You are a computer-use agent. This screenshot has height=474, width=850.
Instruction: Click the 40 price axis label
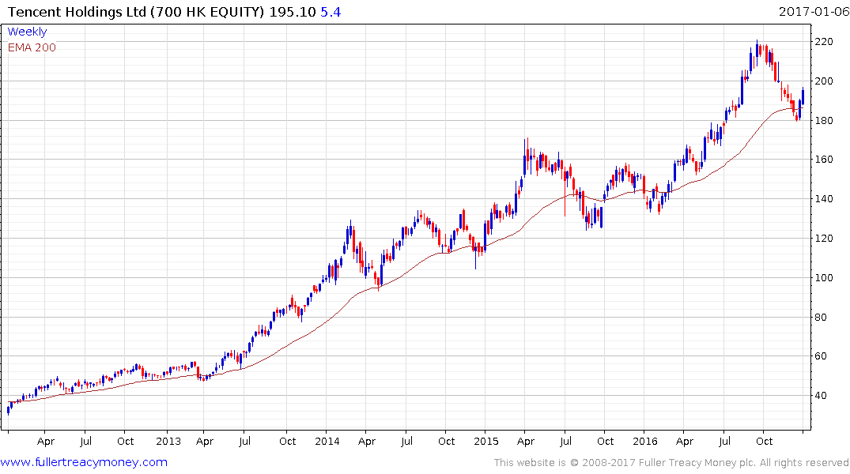(821, 396)
